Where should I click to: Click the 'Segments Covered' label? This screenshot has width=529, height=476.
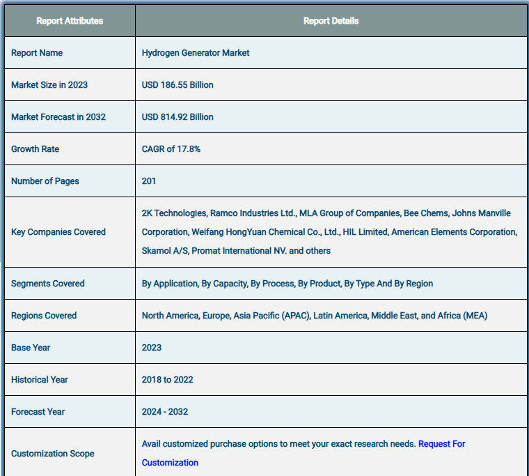click(x=47, y=284)
